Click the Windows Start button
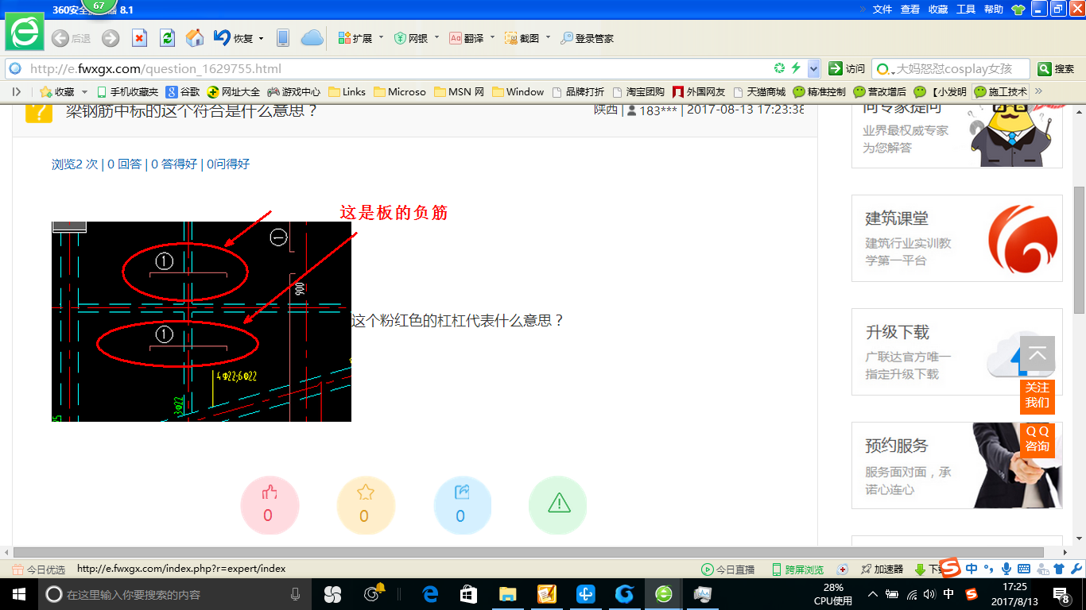The height and width of the screenshot is (610, 1086). click(x=18, y=594)
